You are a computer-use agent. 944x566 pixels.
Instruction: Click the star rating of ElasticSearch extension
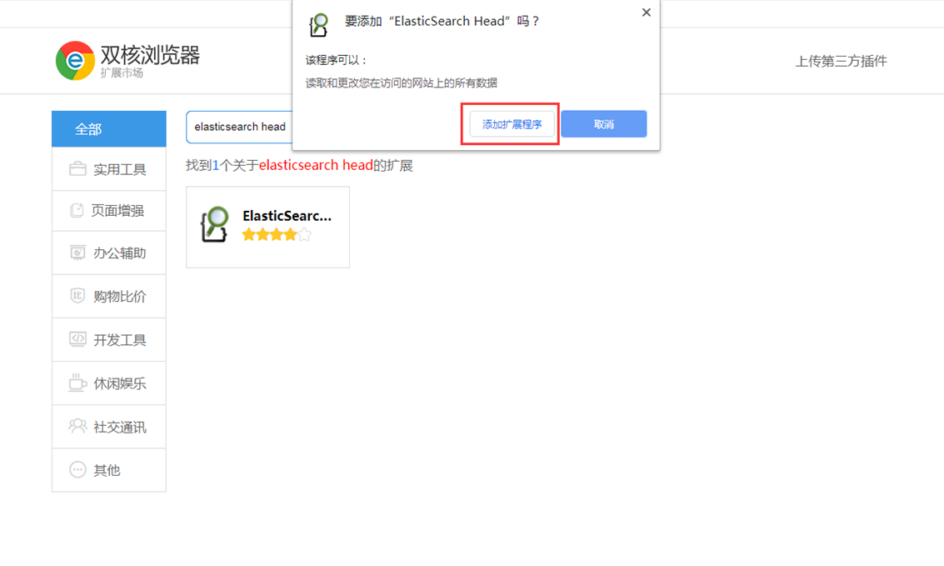tap(277, 235)
